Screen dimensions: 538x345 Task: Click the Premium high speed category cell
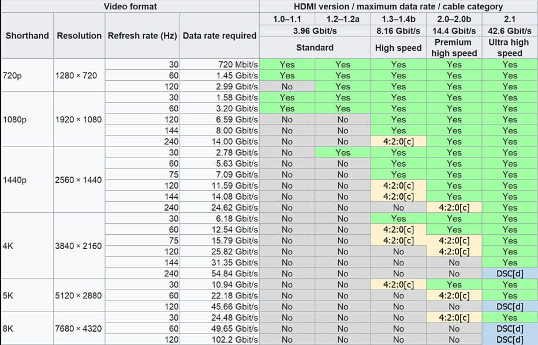click(x=454, y=48)
